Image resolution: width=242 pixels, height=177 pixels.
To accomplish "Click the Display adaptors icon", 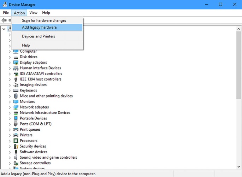I will 16,63.
